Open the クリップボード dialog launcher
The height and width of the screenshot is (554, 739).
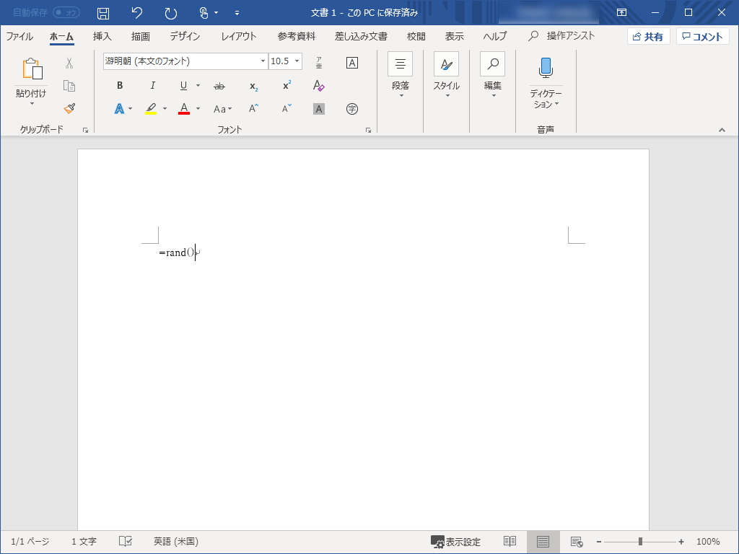coord(86,131)
